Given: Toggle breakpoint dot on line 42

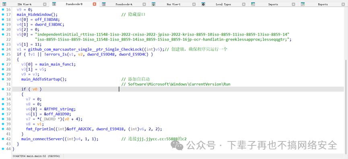Looking at the screenshot, I should (3, 139).
